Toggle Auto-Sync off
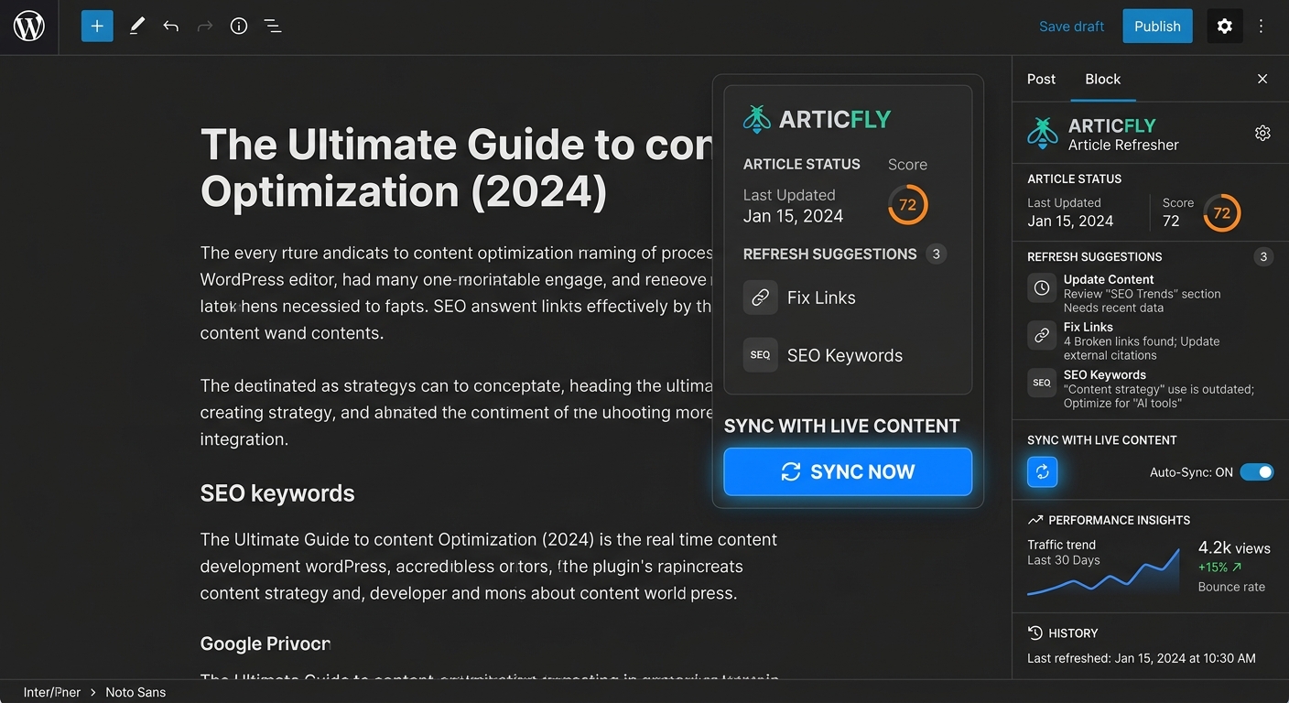1289x703 pixels. (1258, 471)
